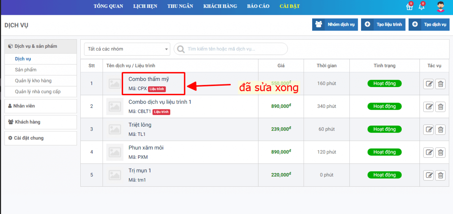The image size is (453, 214).
Task: Delete the Combo thẩm mỹ service
Action: pyautogui.click(x=440, y=84)
